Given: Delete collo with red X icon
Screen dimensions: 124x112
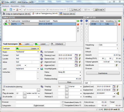Looking at the screenshot, I should pos(119,24).
